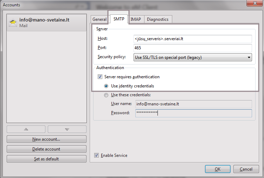The image size is (264, 178).
Task: Confirm settings with OK button
Action: coord(218,169)
